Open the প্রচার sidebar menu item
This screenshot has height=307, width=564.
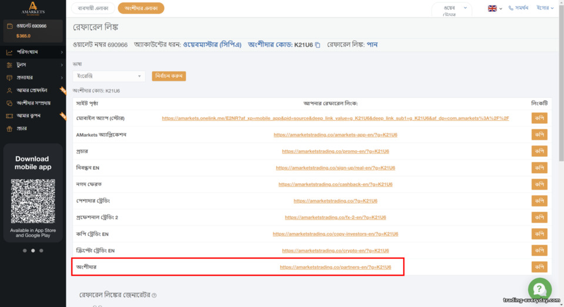point(22,129)
